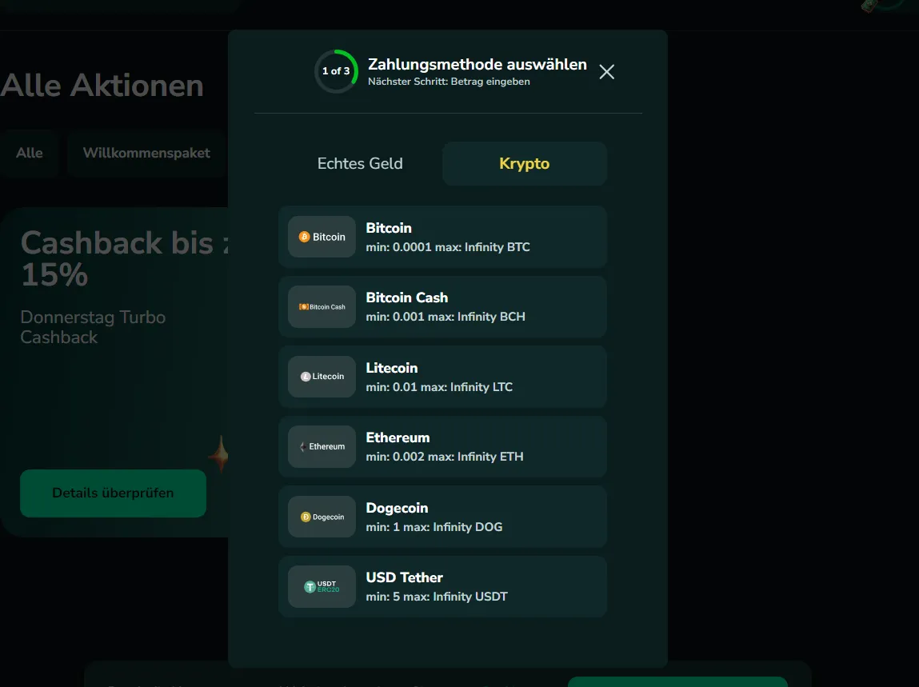Select the Krypto tab
Screen dimensions: 919x687
coord(524,163)
